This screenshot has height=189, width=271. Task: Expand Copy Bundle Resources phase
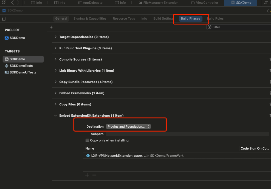[x=56, y=82]
